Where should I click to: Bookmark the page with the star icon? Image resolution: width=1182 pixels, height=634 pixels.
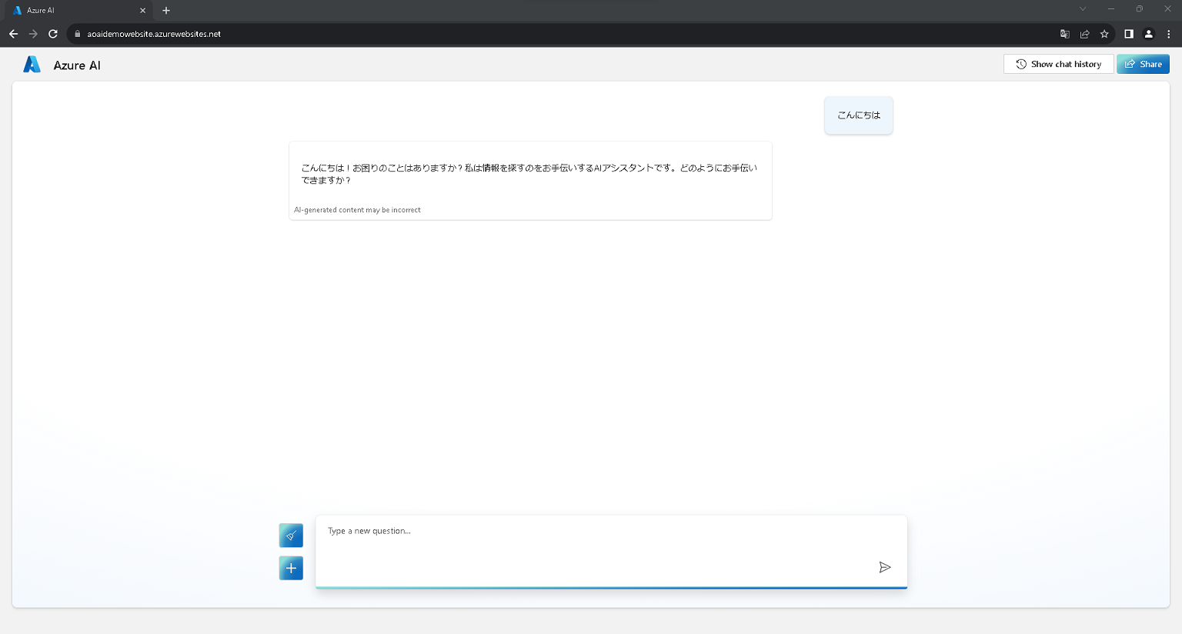click(x=1106, y=34)
